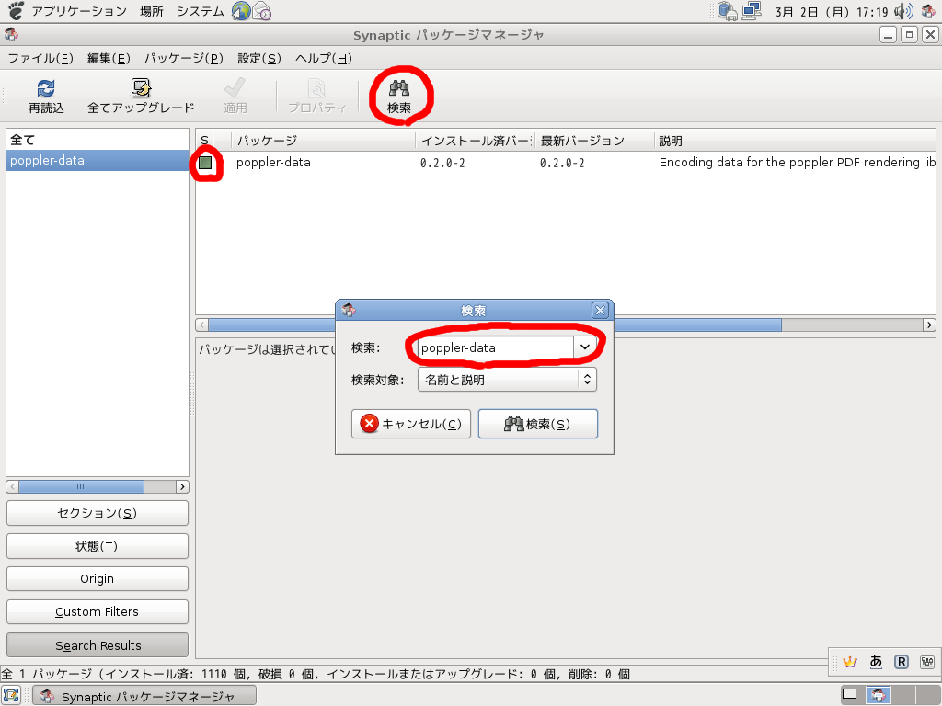Image resolution: width=942 pixels, height=706 pixels.
Task: Click inside the search text input field
Action: (497, 347)
